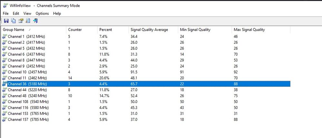Click the Find magnifier toolbar icon
This screenshot has height=138, width=322.
[x=28, y=21]
